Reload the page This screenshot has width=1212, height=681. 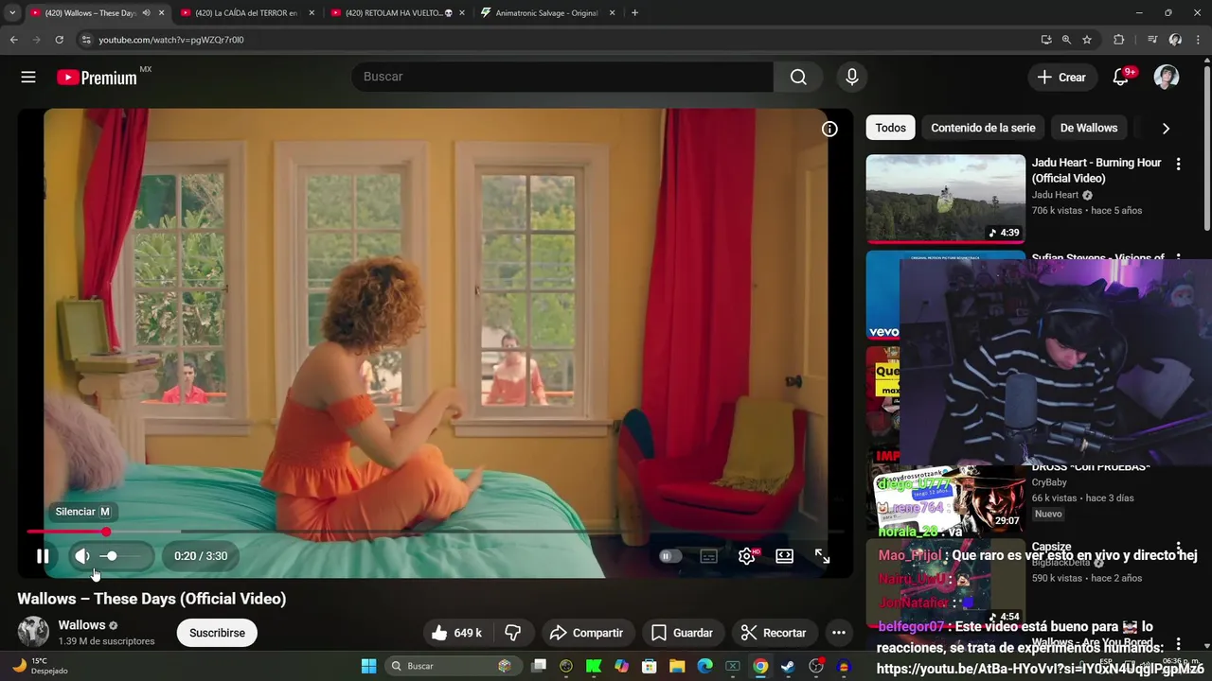point(59,40)
